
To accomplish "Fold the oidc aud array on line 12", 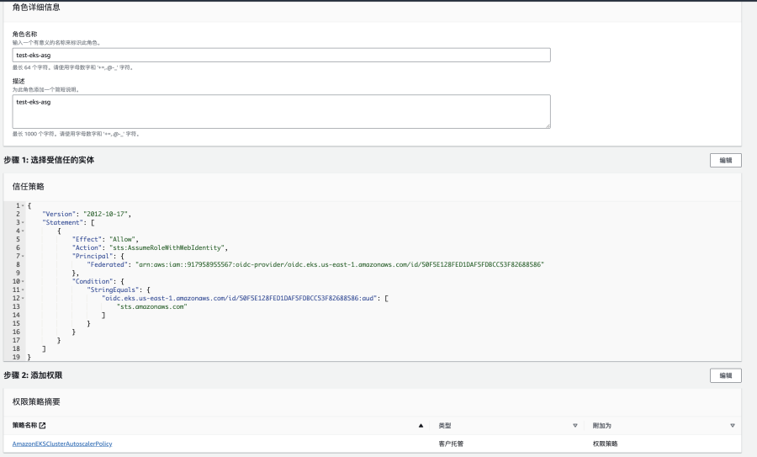I will [x=23, y=298].
